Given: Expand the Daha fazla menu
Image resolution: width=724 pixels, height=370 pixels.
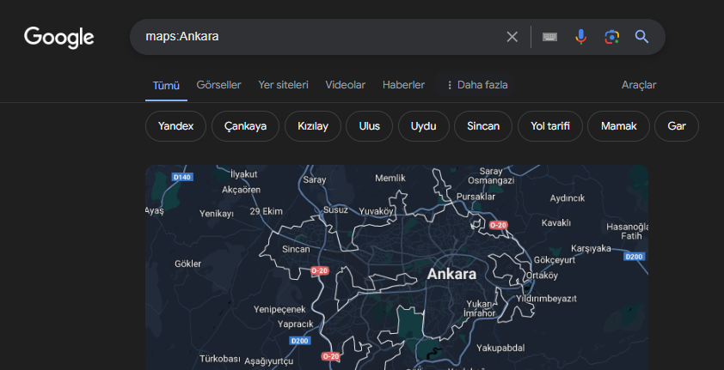Looking at the screenshot, I should (476, 85).
